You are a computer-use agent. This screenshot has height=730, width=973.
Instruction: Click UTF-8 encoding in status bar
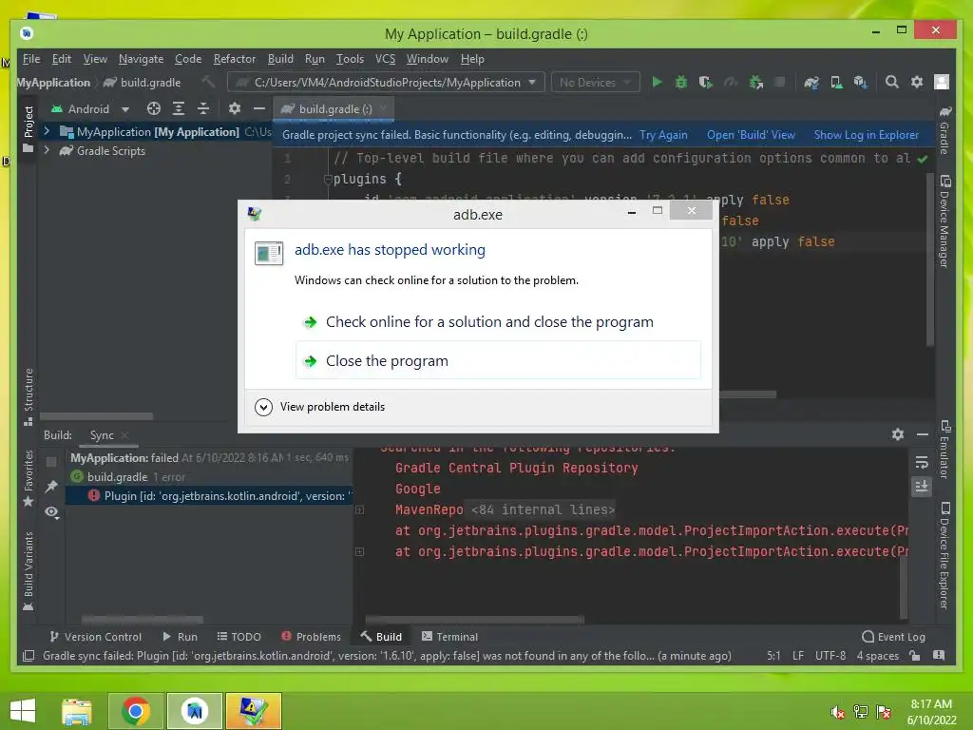(x=830, y=656)
